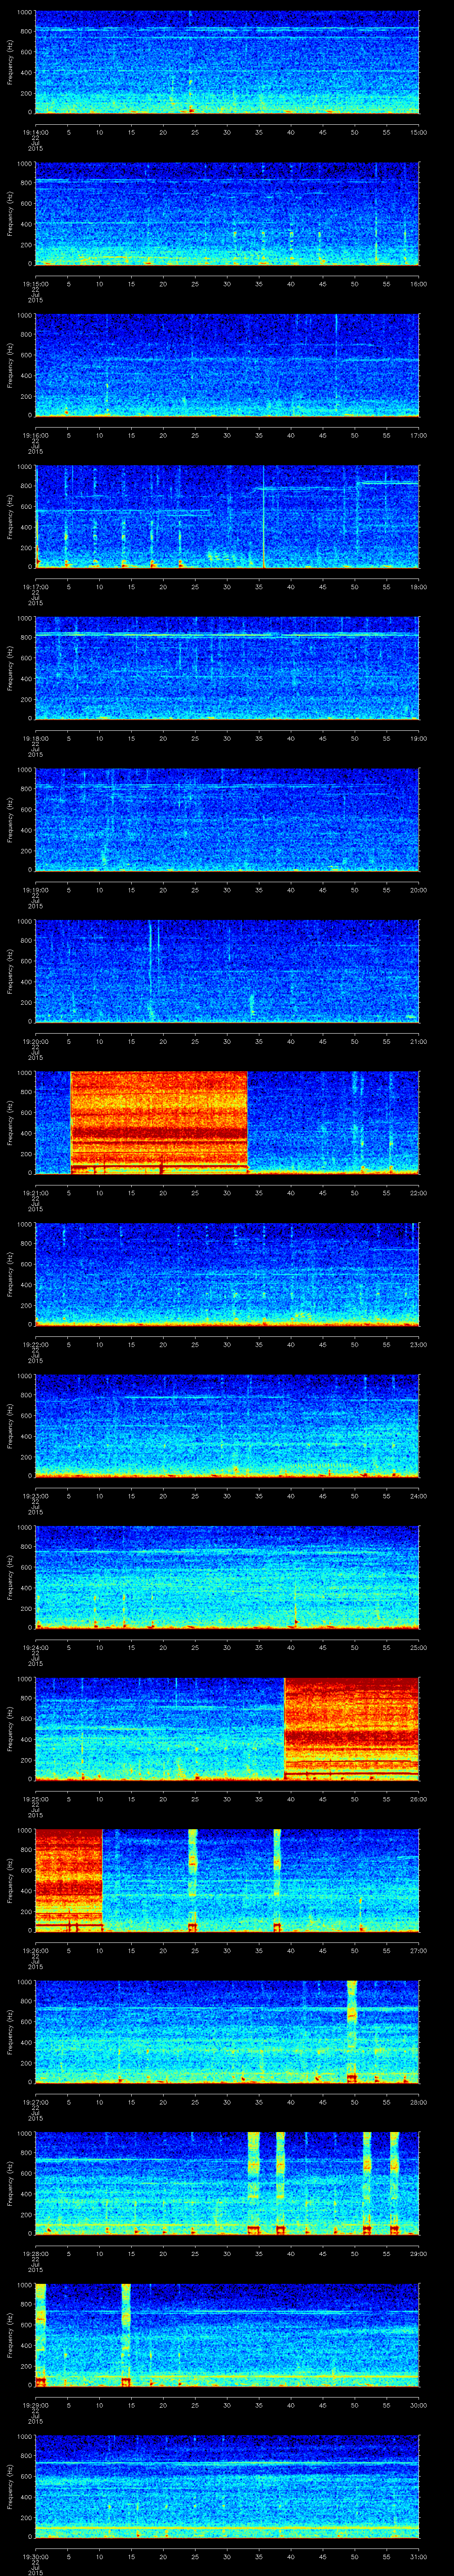The image size is (454, 2576).
Task: Select the spectrogram panel starting at 19:18:00
Action: coord(227,668)
